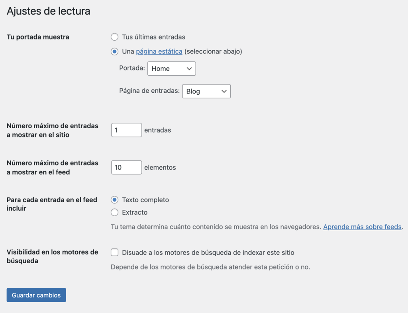The height and width of the screenshot is (313, 408).
Task: Switch feed content to 'Extracto'
Action: 114,212
